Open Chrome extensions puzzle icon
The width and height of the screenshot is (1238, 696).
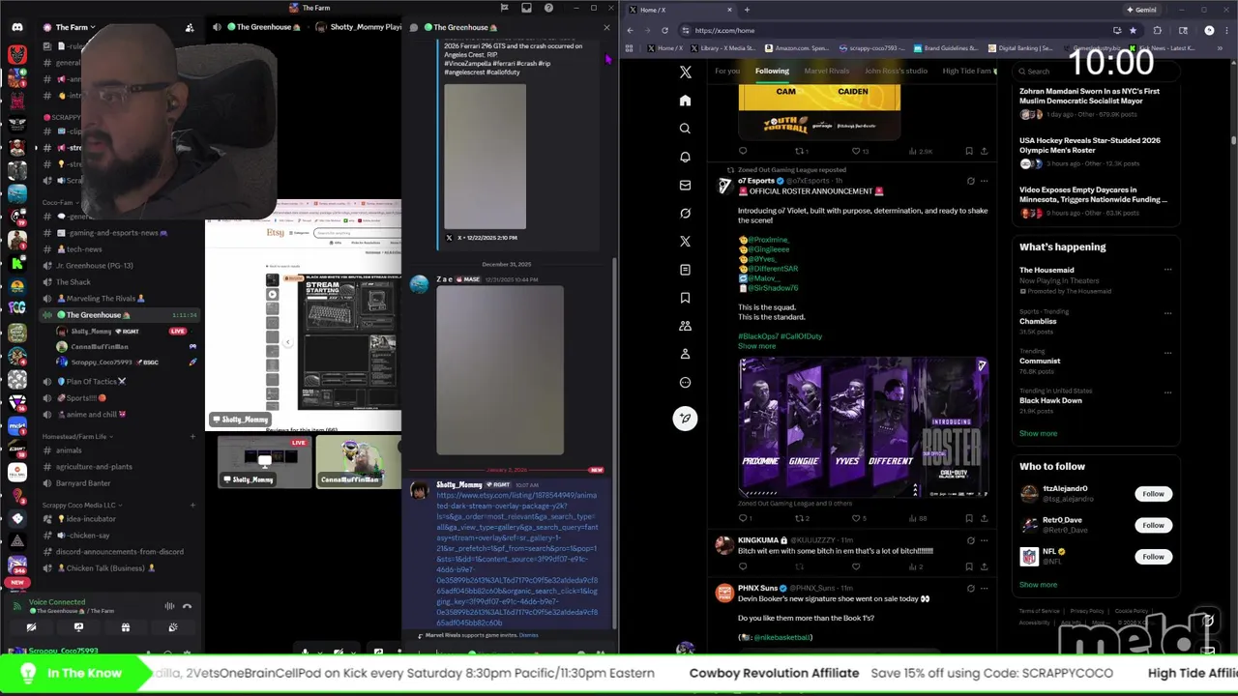coord(1158,30)
